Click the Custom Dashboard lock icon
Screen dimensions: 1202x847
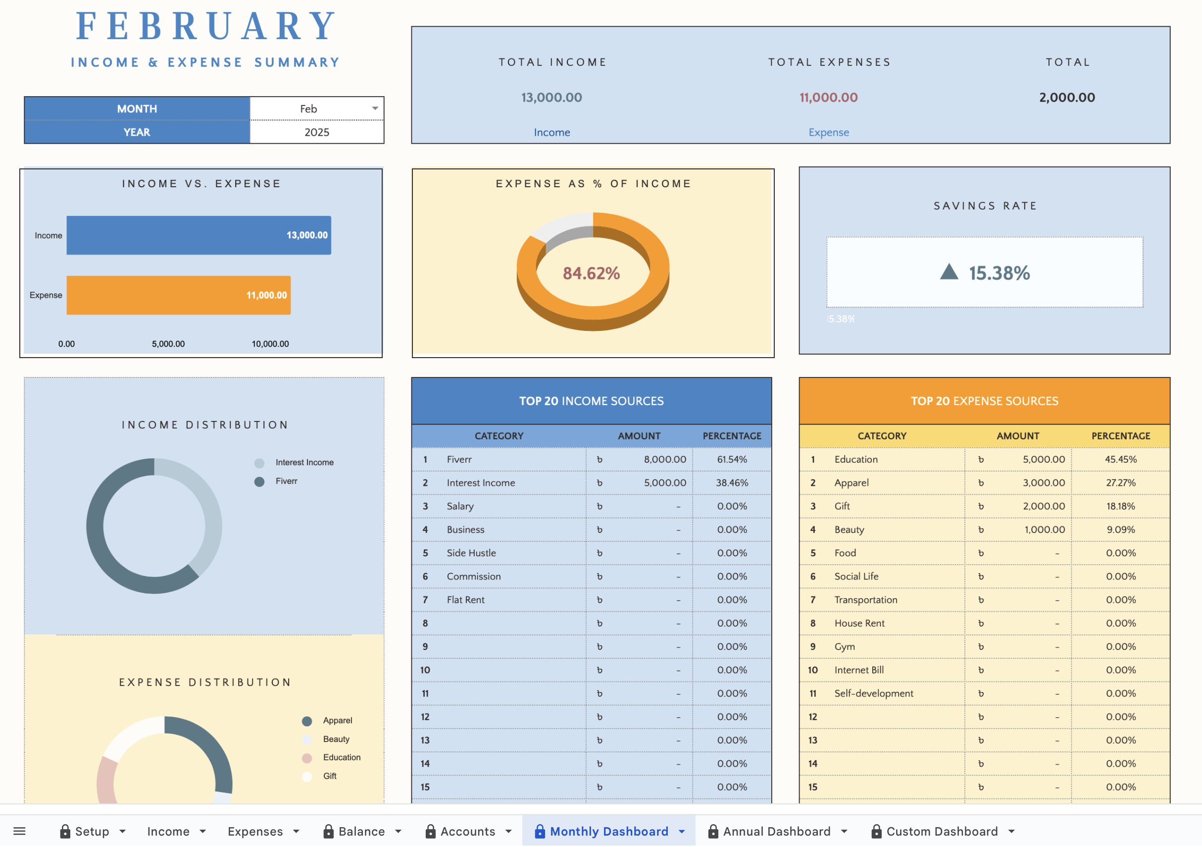tap(876, 831)
